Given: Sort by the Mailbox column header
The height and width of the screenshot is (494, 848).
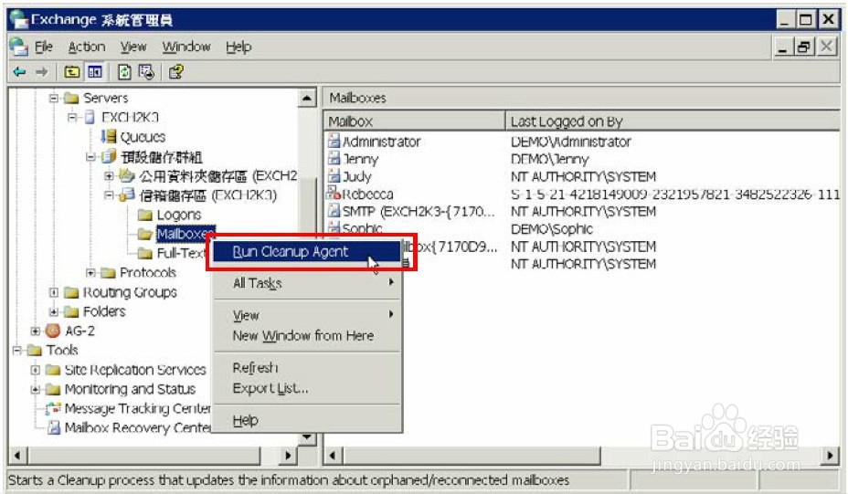Looking at the screenshot, I should click(414, 121).
